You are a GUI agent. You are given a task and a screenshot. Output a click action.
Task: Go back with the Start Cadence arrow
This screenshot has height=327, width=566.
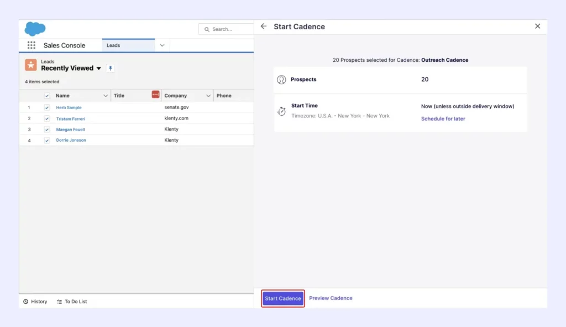pyautogui.click(x=264, y=26)
